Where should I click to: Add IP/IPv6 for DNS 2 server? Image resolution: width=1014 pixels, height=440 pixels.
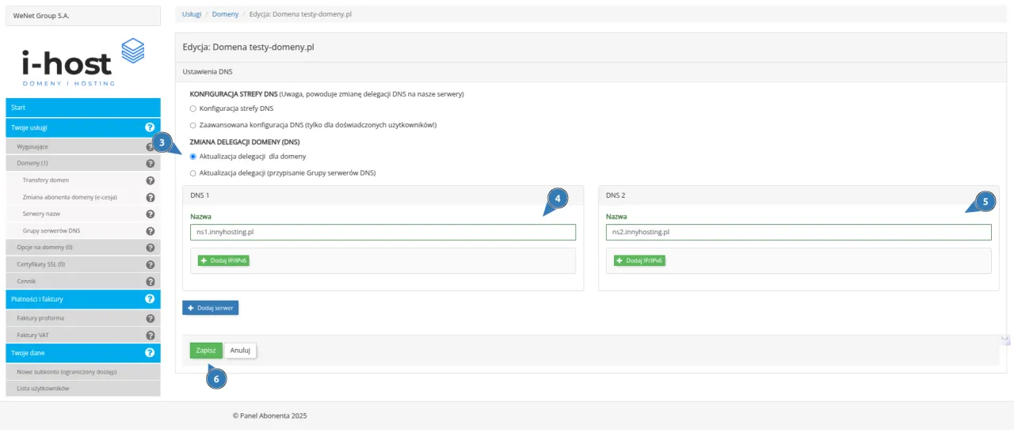(639, 260)
